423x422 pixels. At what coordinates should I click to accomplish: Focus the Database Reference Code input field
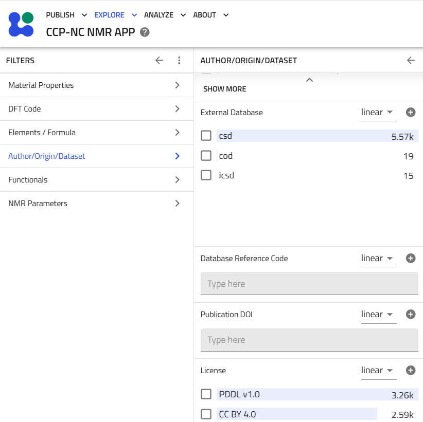coord(309,284)
